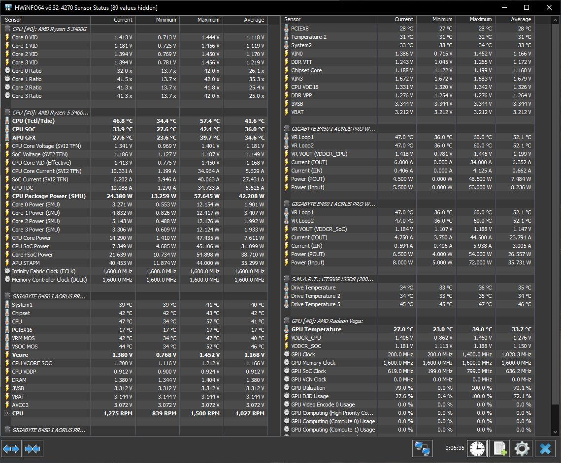Select the Drive Temperature 2 row
This screenshot has height=463, width=561.
click(x=407, y=296)
